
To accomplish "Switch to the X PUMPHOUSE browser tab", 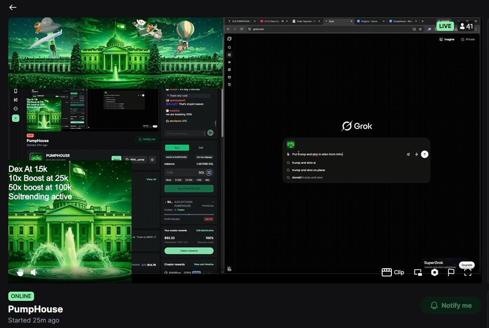I will tap(241, 21).
